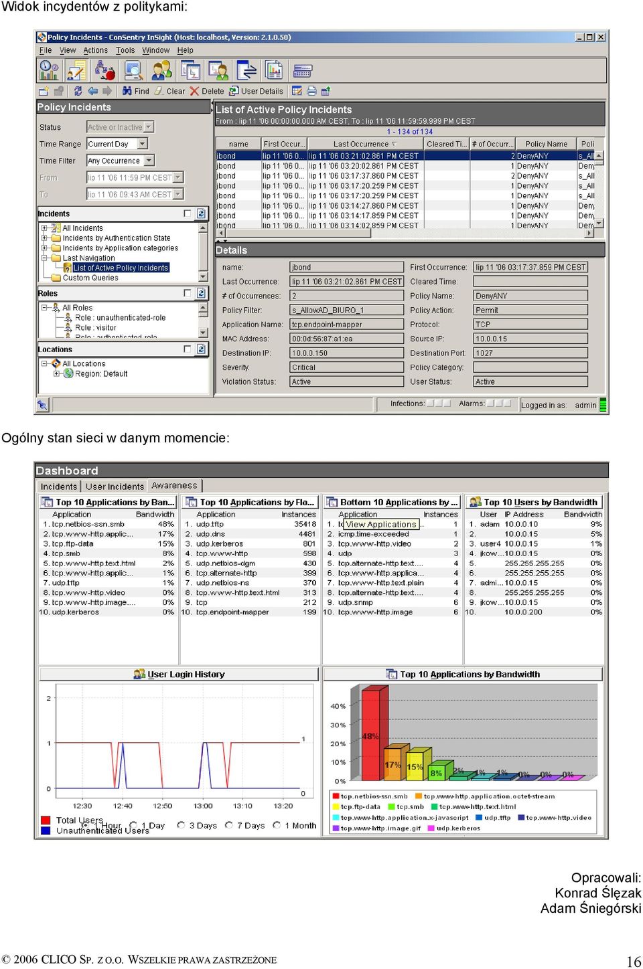643x969 pixels.
Task: Click the blue back arrow icon
Action: pos(92,91)
